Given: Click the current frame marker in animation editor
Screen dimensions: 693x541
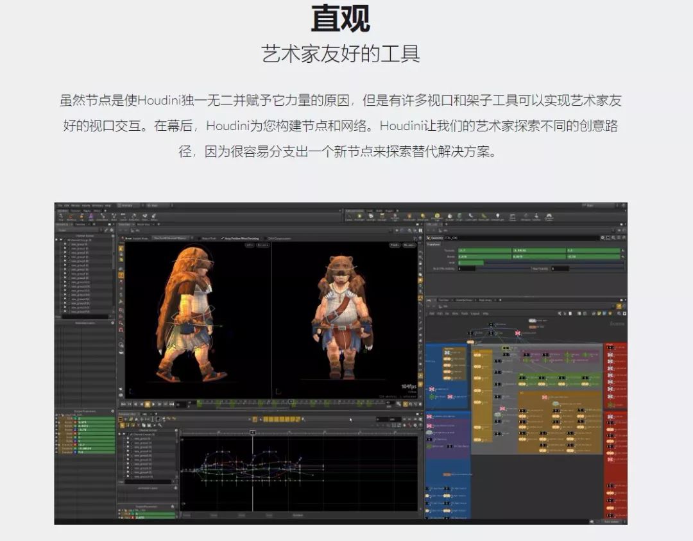Looking at the screenshot, I should coord(252,433).
